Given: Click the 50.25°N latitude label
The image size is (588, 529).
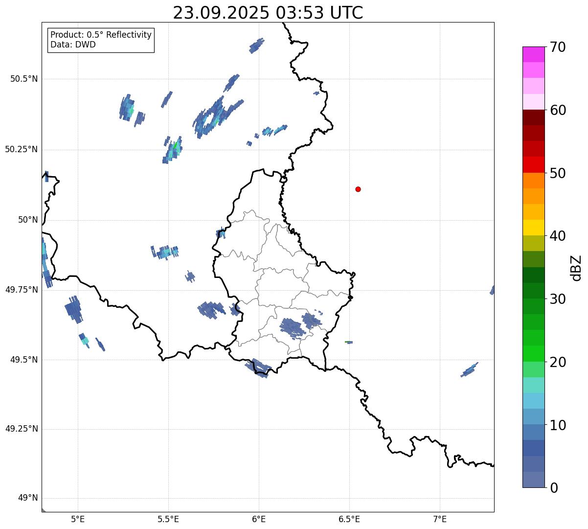Looking at the screenshot, I should [22, 149].
